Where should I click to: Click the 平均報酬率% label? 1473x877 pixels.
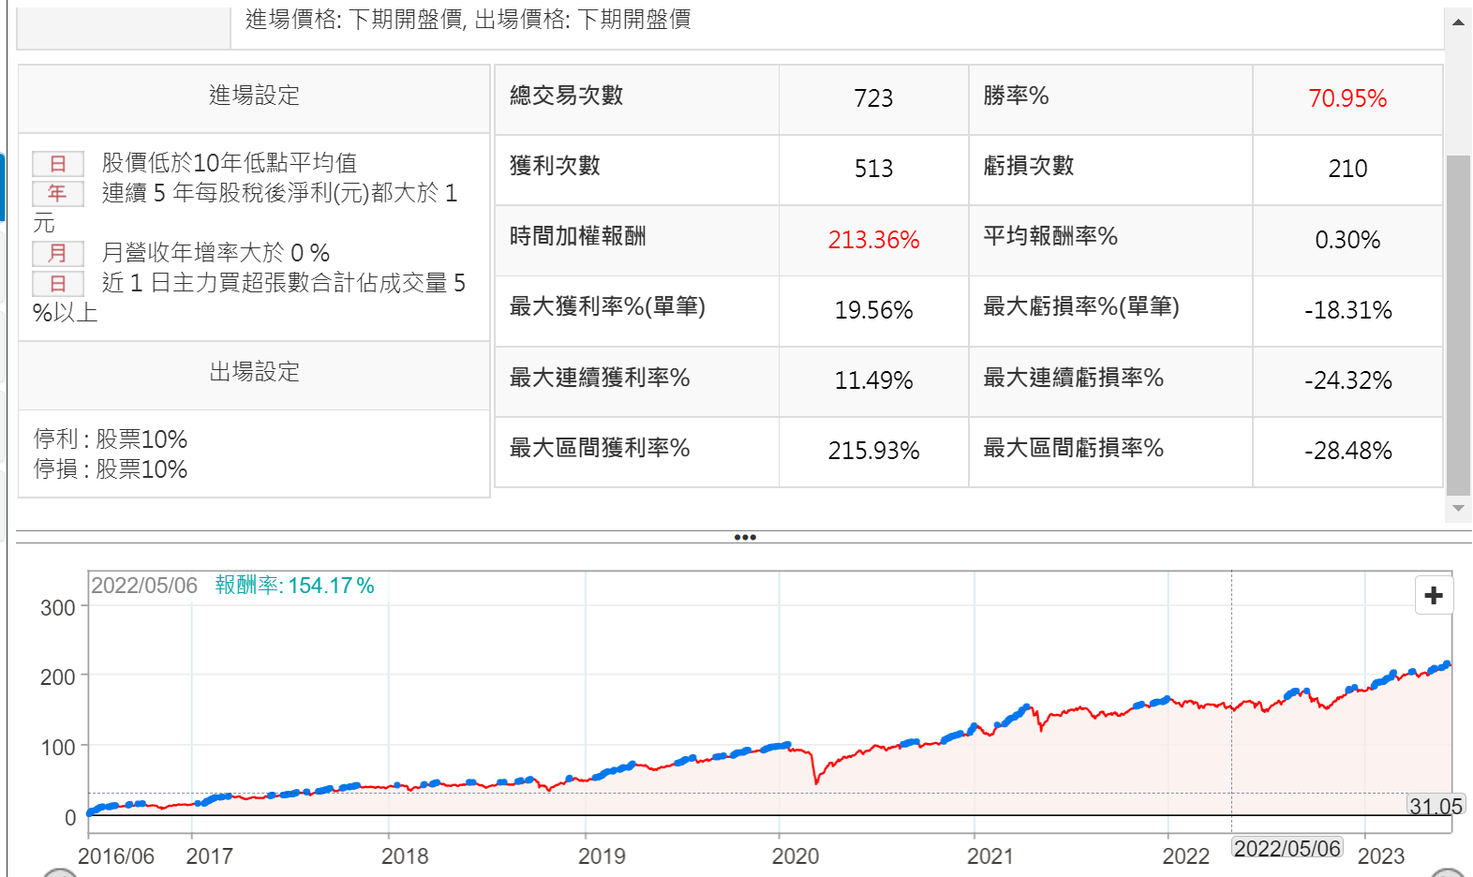click(x=1050, y=236)
